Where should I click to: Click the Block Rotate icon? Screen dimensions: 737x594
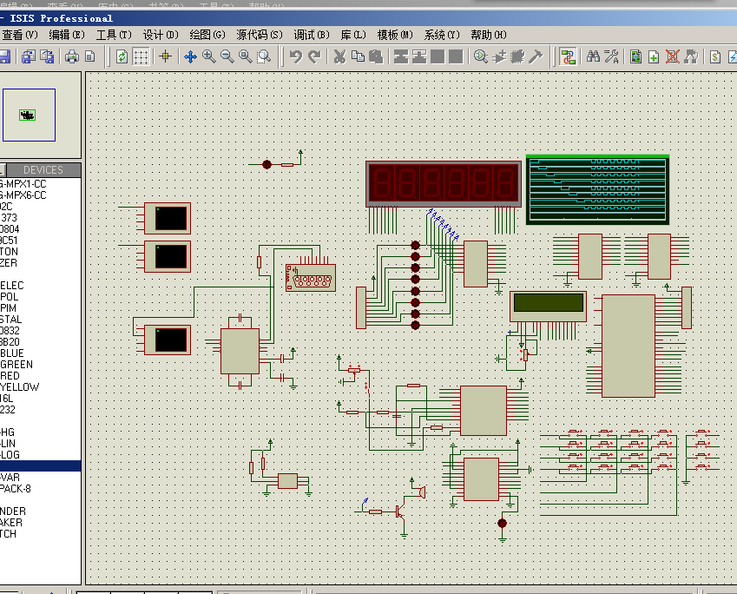438,57
